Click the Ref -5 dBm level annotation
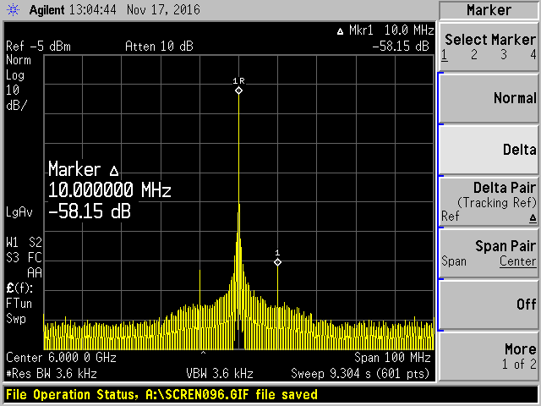The width and height of the screenshot is (541, 406). [x=34, y=46]
